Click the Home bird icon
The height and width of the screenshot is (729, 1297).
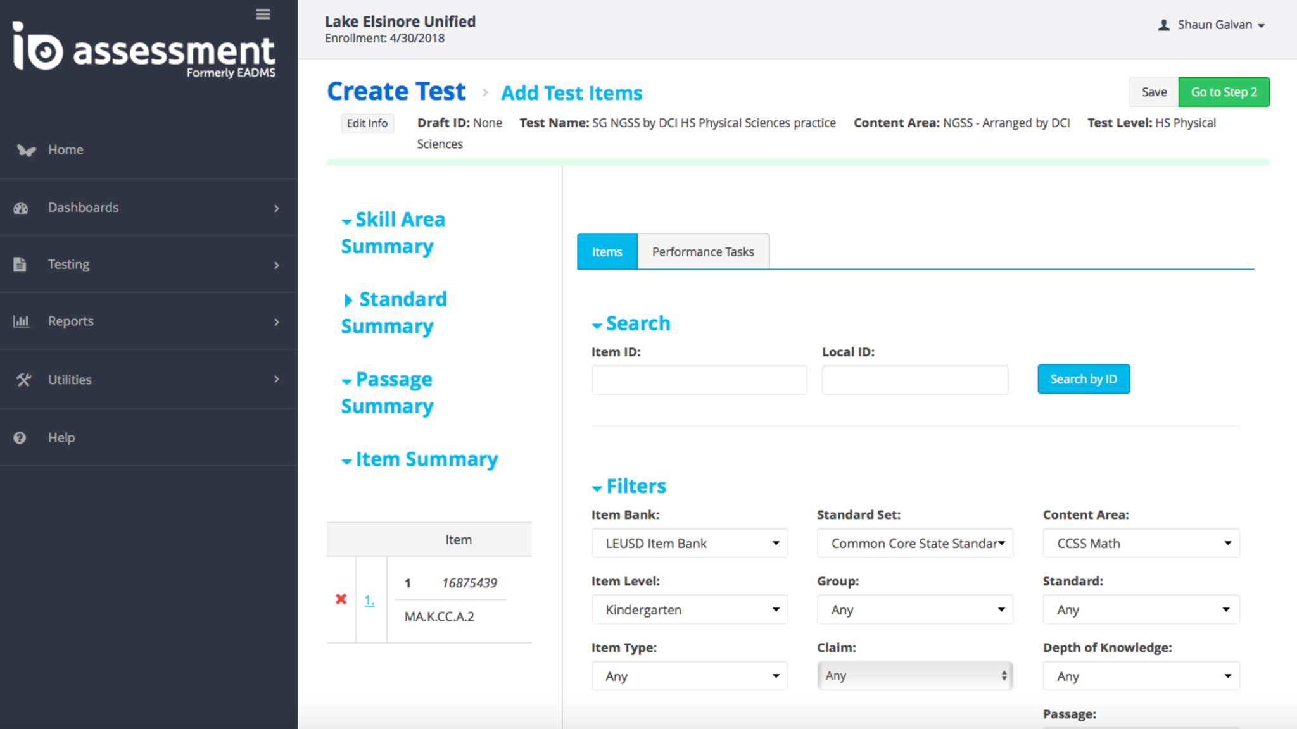point(26,150)
